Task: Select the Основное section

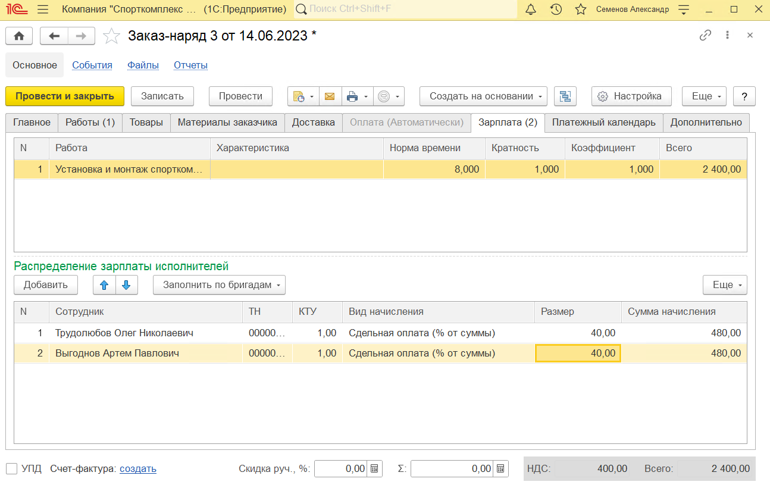Action: click(35, 65)
